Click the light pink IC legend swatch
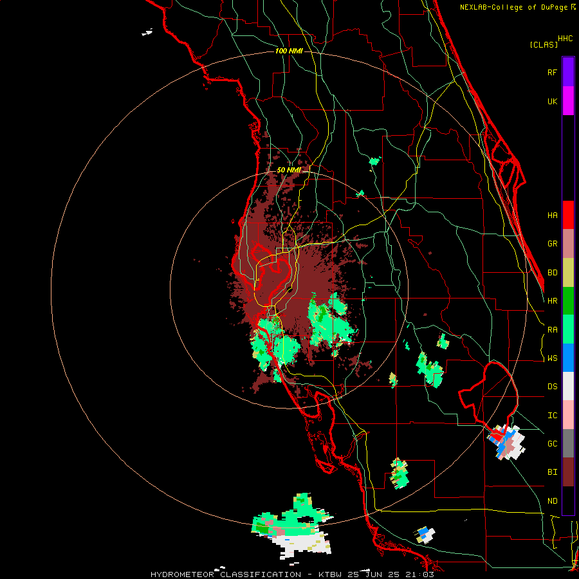 pyautogui.click(x=568, y=415)
